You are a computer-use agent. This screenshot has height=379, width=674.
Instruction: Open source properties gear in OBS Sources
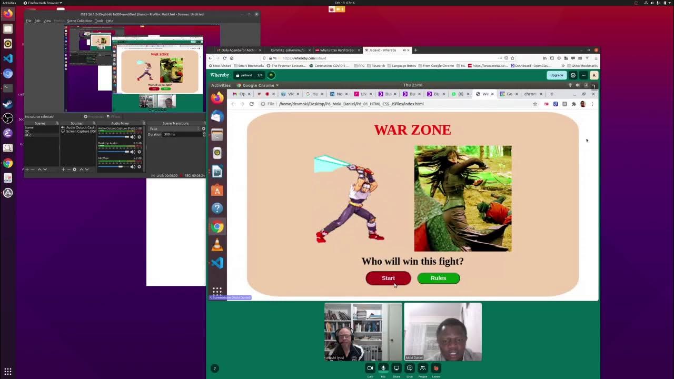(74, 169)
